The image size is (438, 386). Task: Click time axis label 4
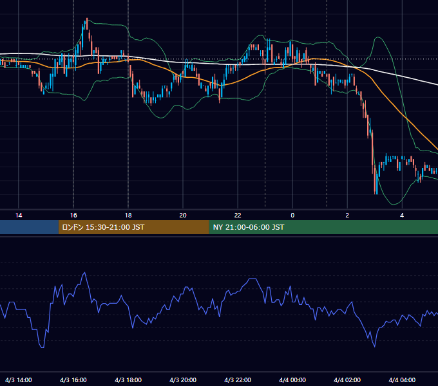pyautogui.click(x=402, y=216)
